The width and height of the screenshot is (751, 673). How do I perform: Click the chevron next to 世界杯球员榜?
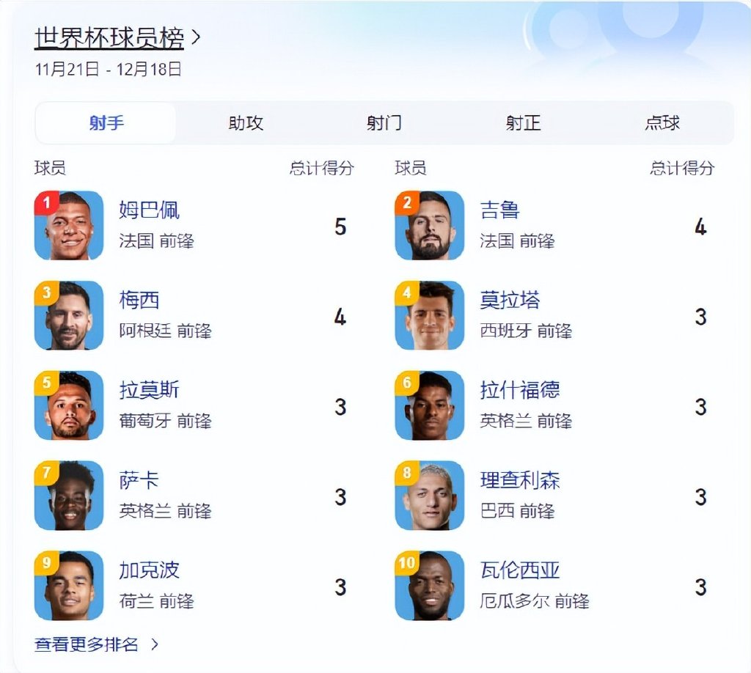(195, 37)
